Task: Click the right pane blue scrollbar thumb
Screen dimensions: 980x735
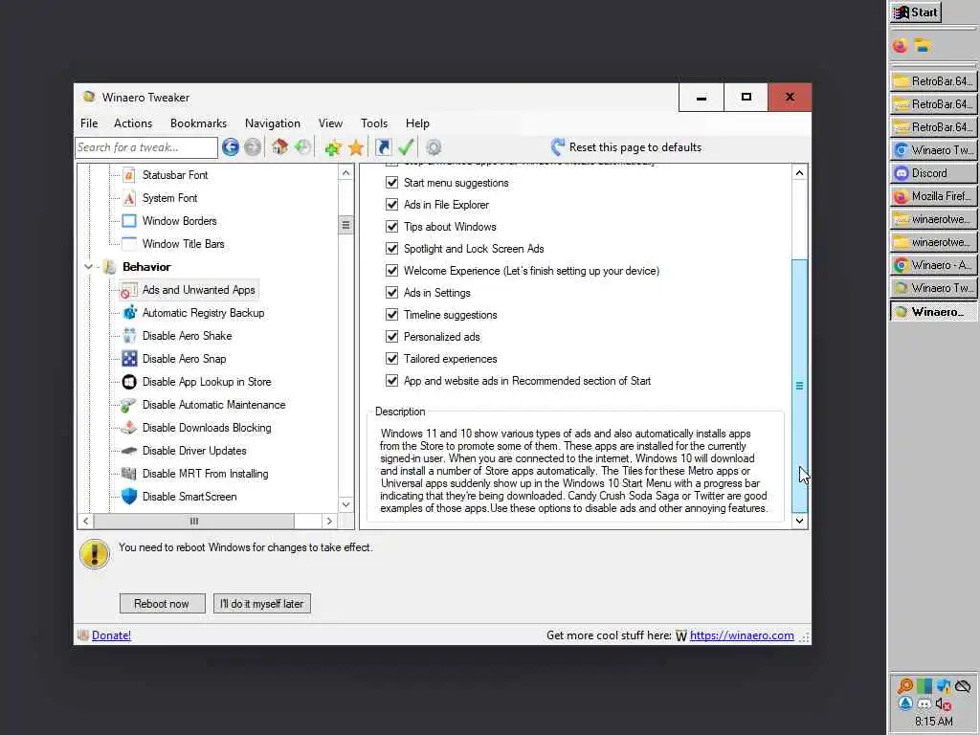Action: [799, 386]
